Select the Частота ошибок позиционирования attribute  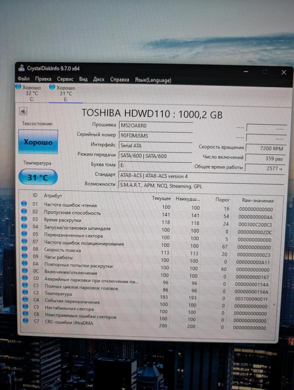(x=84, y=243)
